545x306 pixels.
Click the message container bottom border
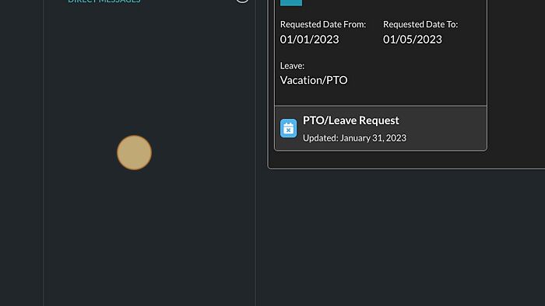pos(406,169)
